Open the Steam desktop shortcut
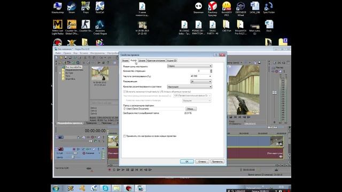This screenshot has height=192, width=342. coord(72,8)
